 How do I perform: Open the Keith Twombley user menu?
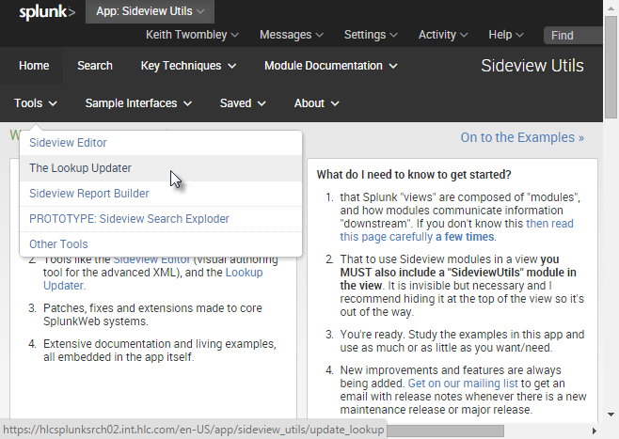pos(192,35)
